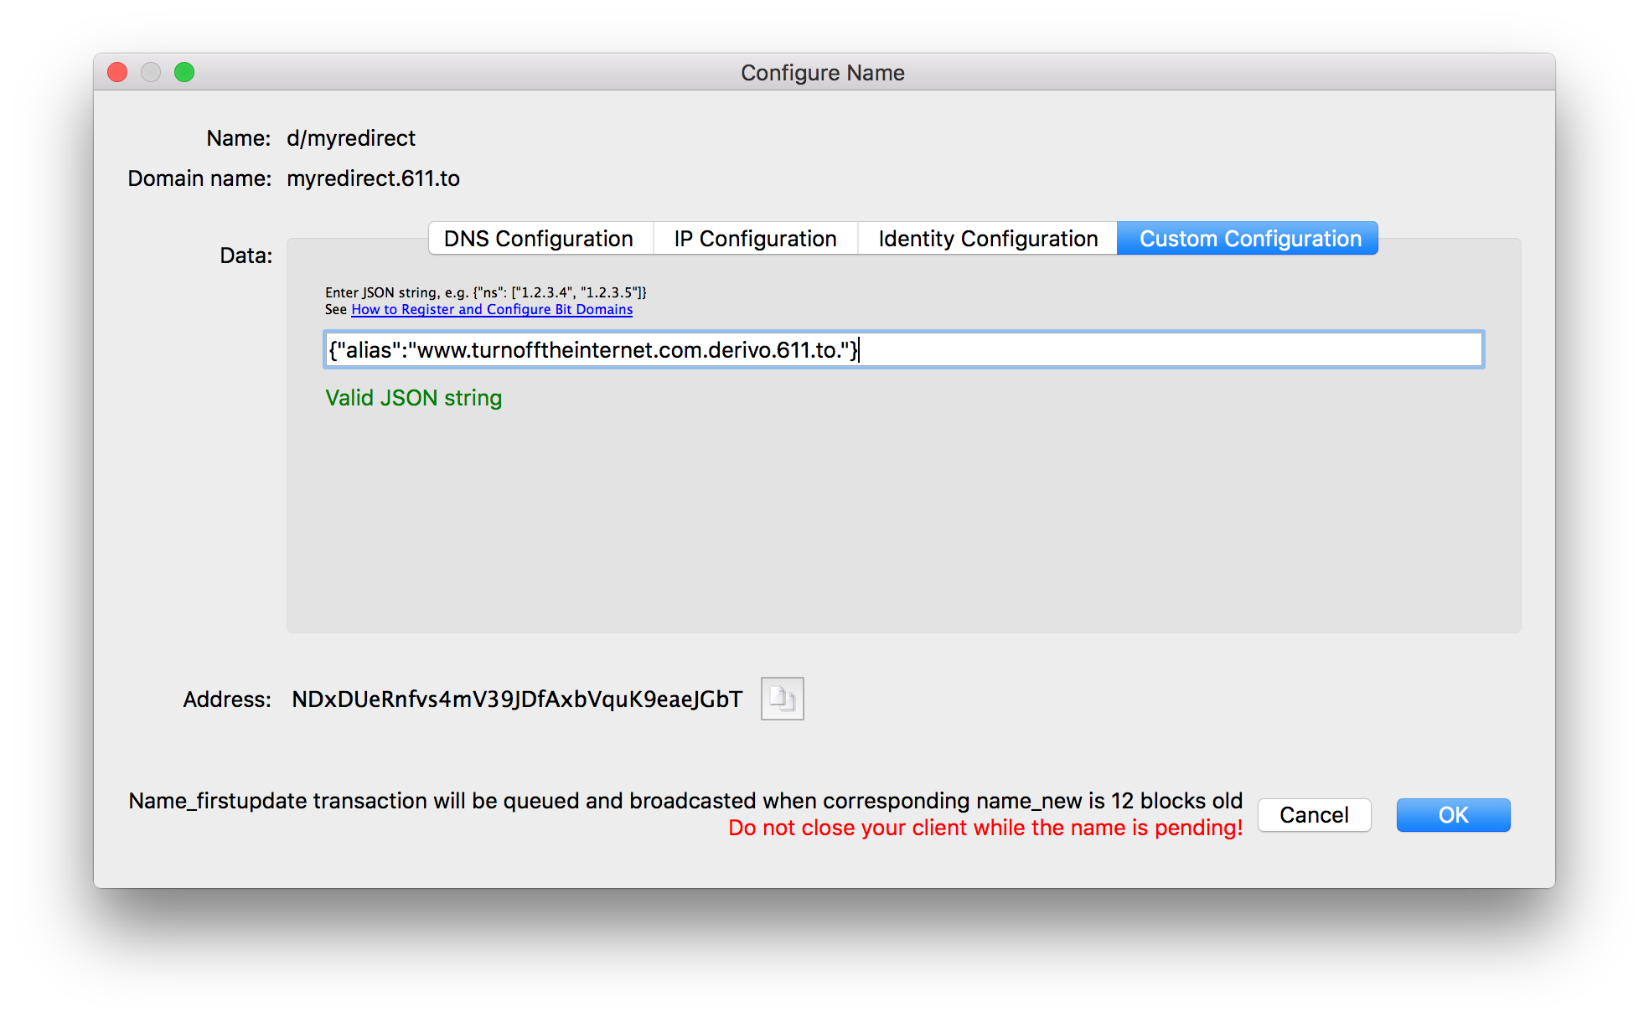Open How to Register and Configure Bit Domains link

492,310
